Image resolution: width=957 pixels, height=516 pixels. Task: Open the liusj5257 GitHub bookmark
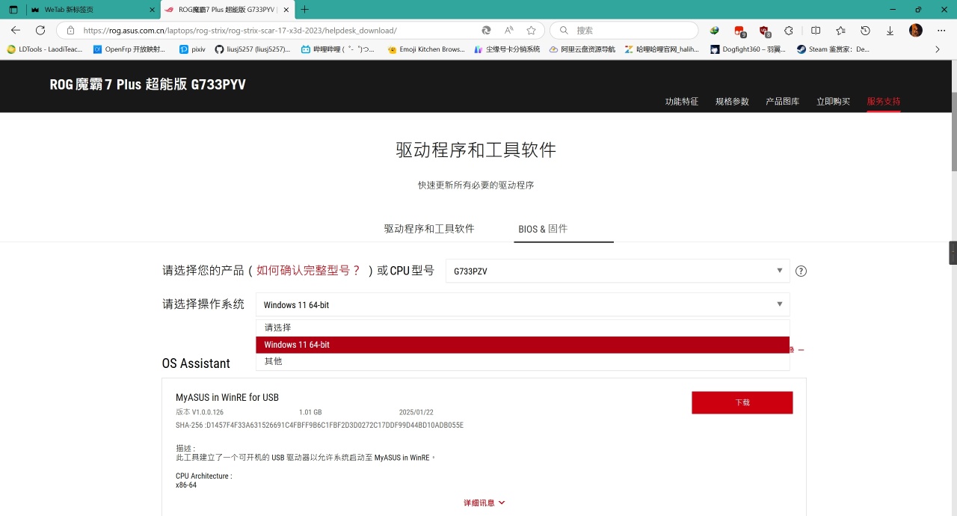coord(252,49)
